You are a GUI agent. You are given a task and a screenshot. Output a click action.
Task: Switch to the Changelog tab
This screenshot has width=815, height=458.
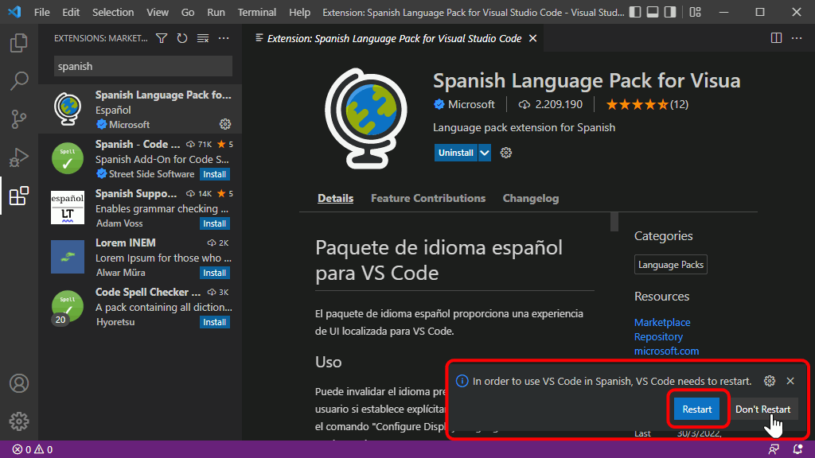click(531, 198)
